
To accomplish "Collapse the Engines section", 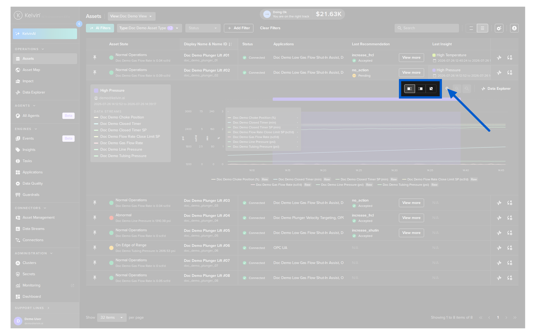I will (x=36, y=129).
